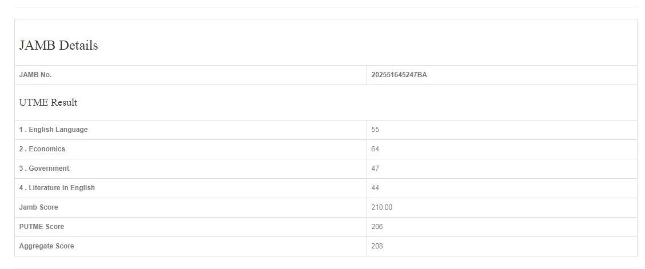Select the English Language subject row label

point(54,130)
